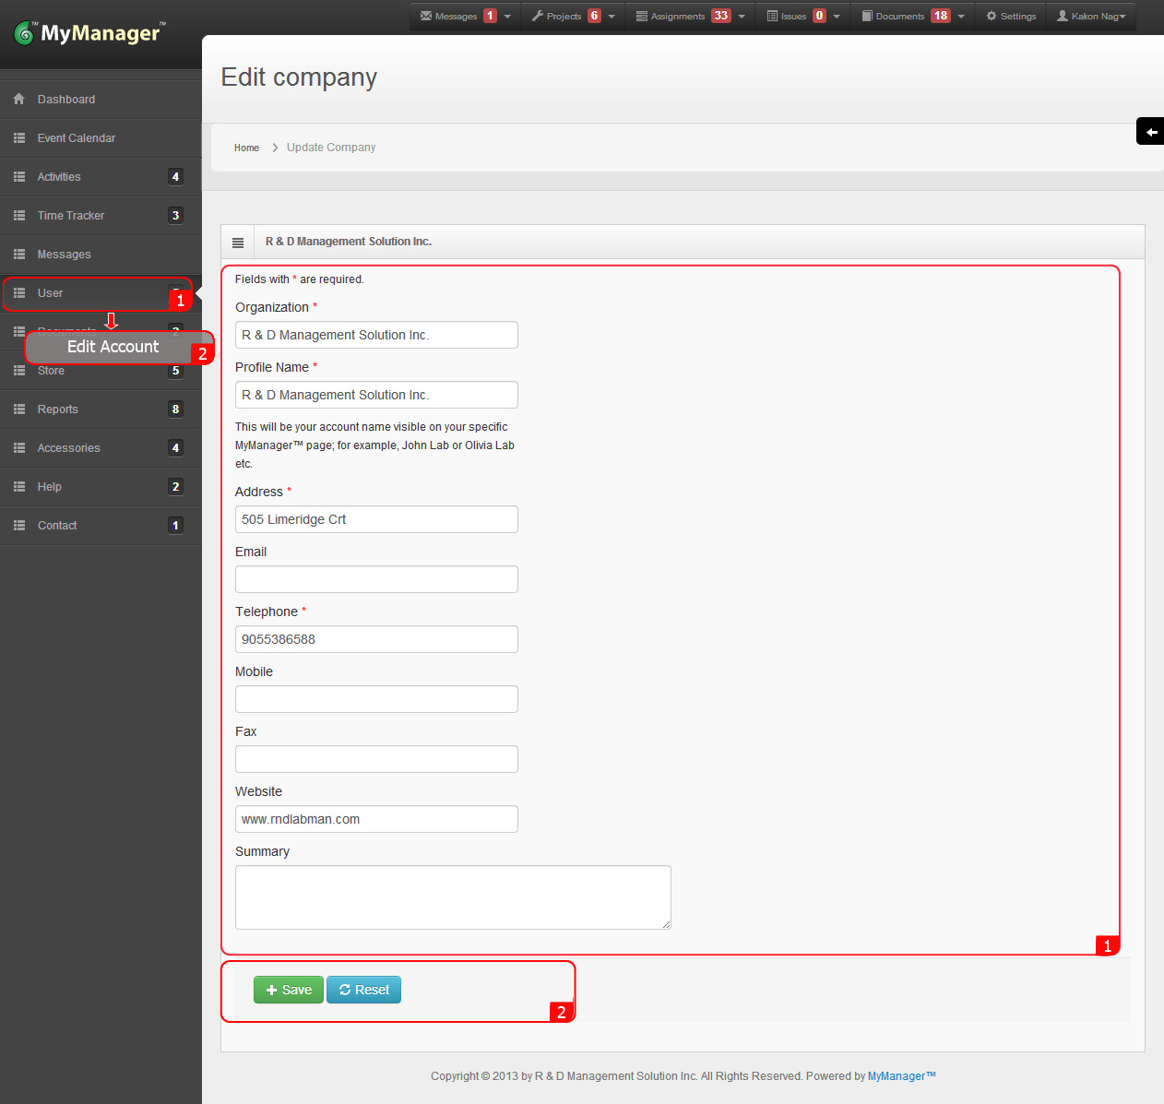
Task: Click the Issues icon in top navbar
Action: coord(772,15)
